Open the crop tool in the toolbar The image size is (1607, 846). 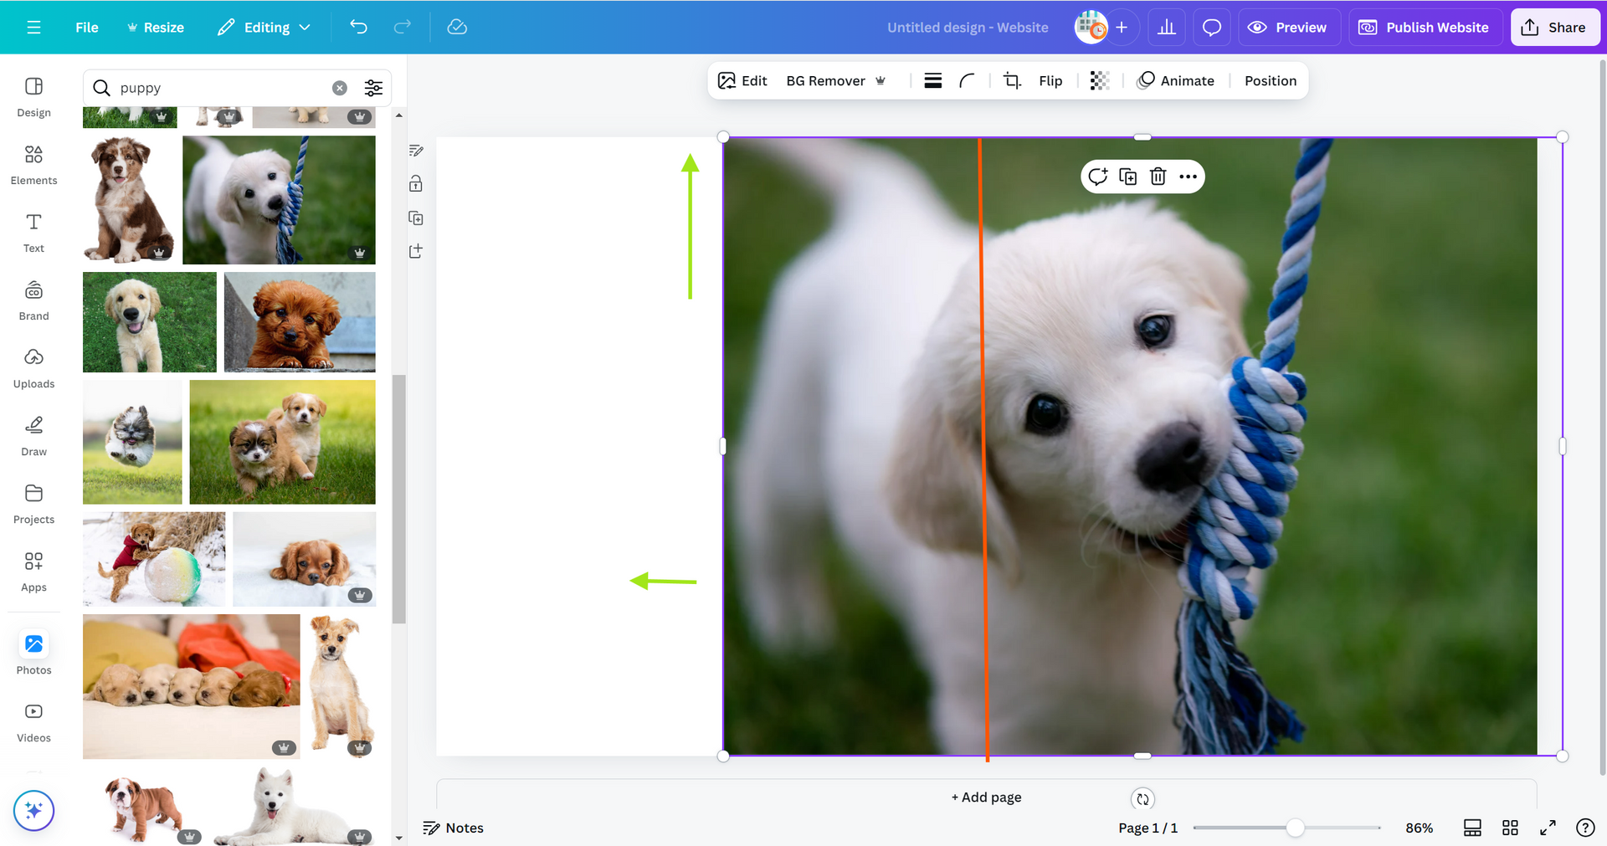coord(1012,80)
